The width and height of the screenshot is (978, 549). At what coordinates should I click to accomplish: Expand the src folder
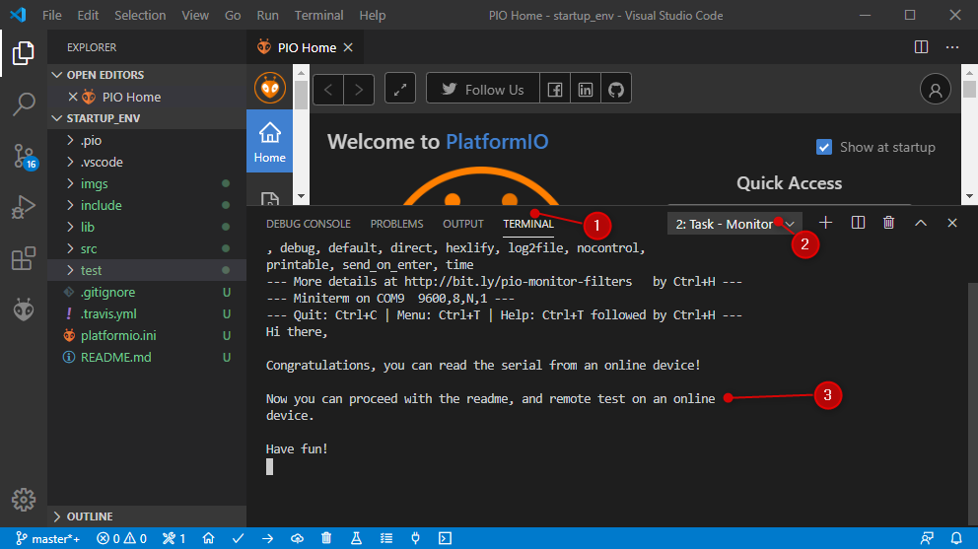coord(147,249)
